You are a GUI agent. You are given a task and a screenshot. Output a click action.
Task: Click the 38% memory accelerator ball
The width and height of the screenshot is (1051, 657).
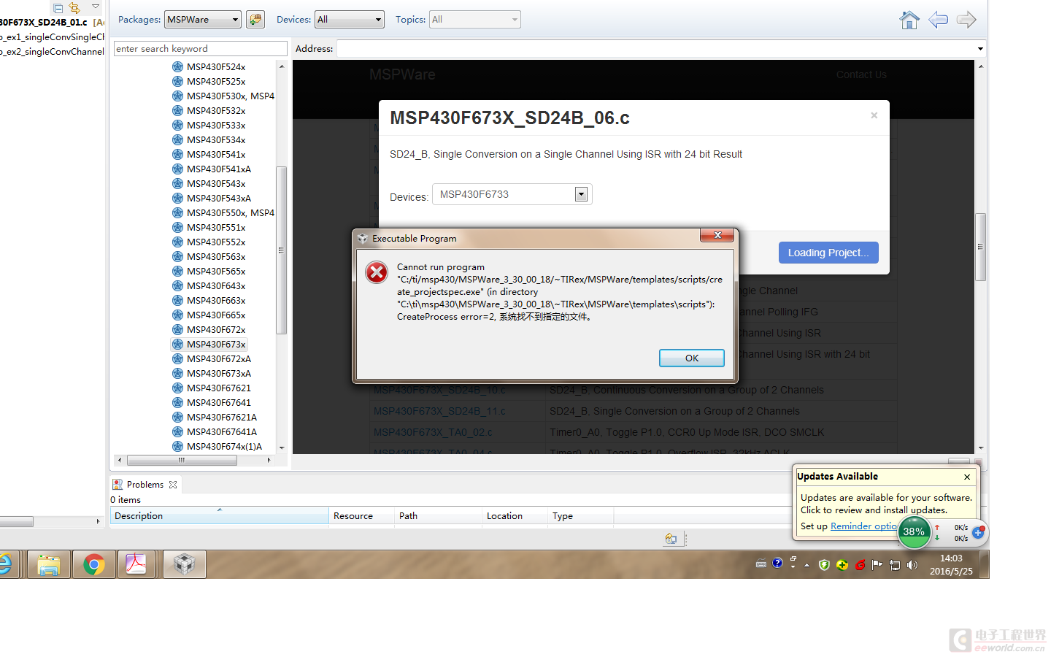click(x=914, y=531)
